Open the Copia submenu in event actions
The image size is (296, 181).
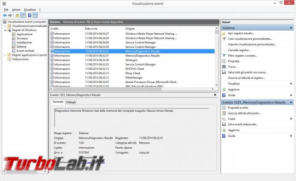[291, 119]
